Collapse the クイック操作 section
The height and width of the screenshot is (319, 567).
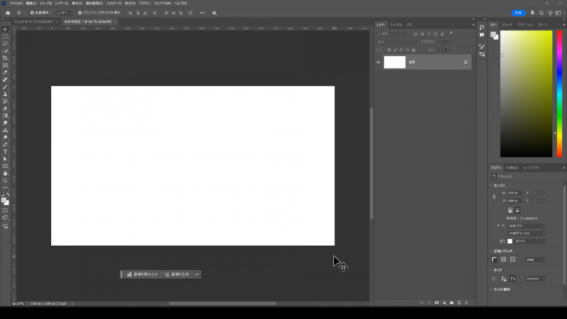pos(491,290)
